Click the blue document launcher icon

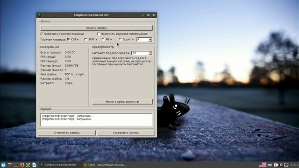click(x=34, y=165)
